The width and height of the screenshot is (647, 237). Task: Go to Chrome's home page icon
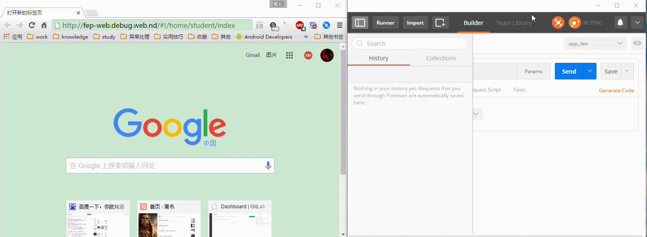44,25
